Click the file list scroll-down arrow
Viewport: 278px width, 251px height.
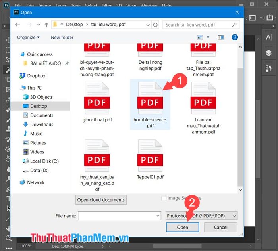(x=240, y=190)
